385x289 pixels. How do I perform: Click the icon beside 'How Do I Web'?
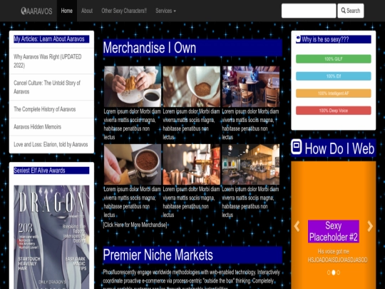(x=297, y=147)
